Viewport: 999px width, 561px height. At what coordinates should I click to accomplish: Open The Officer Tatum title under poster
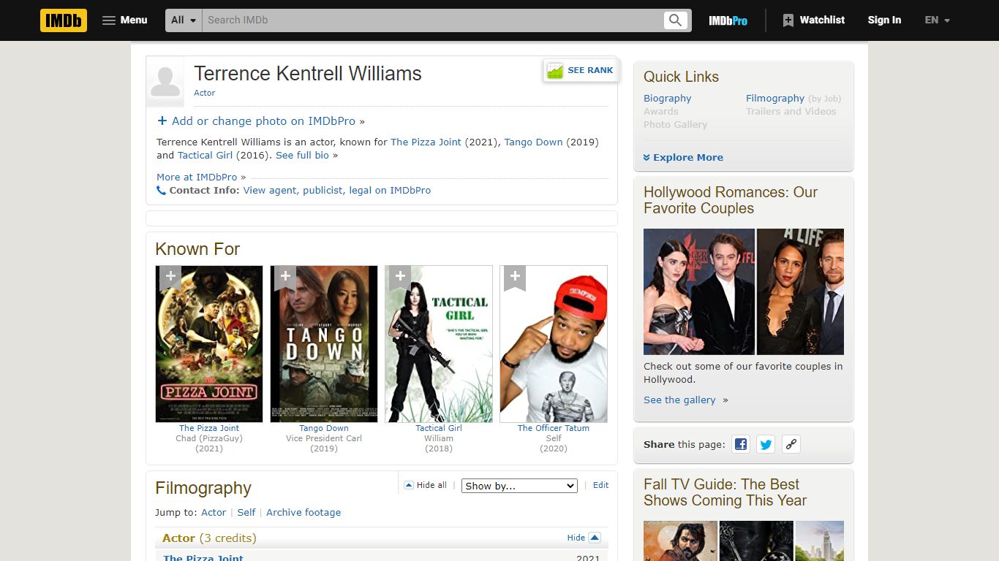(x=554, y=429)
